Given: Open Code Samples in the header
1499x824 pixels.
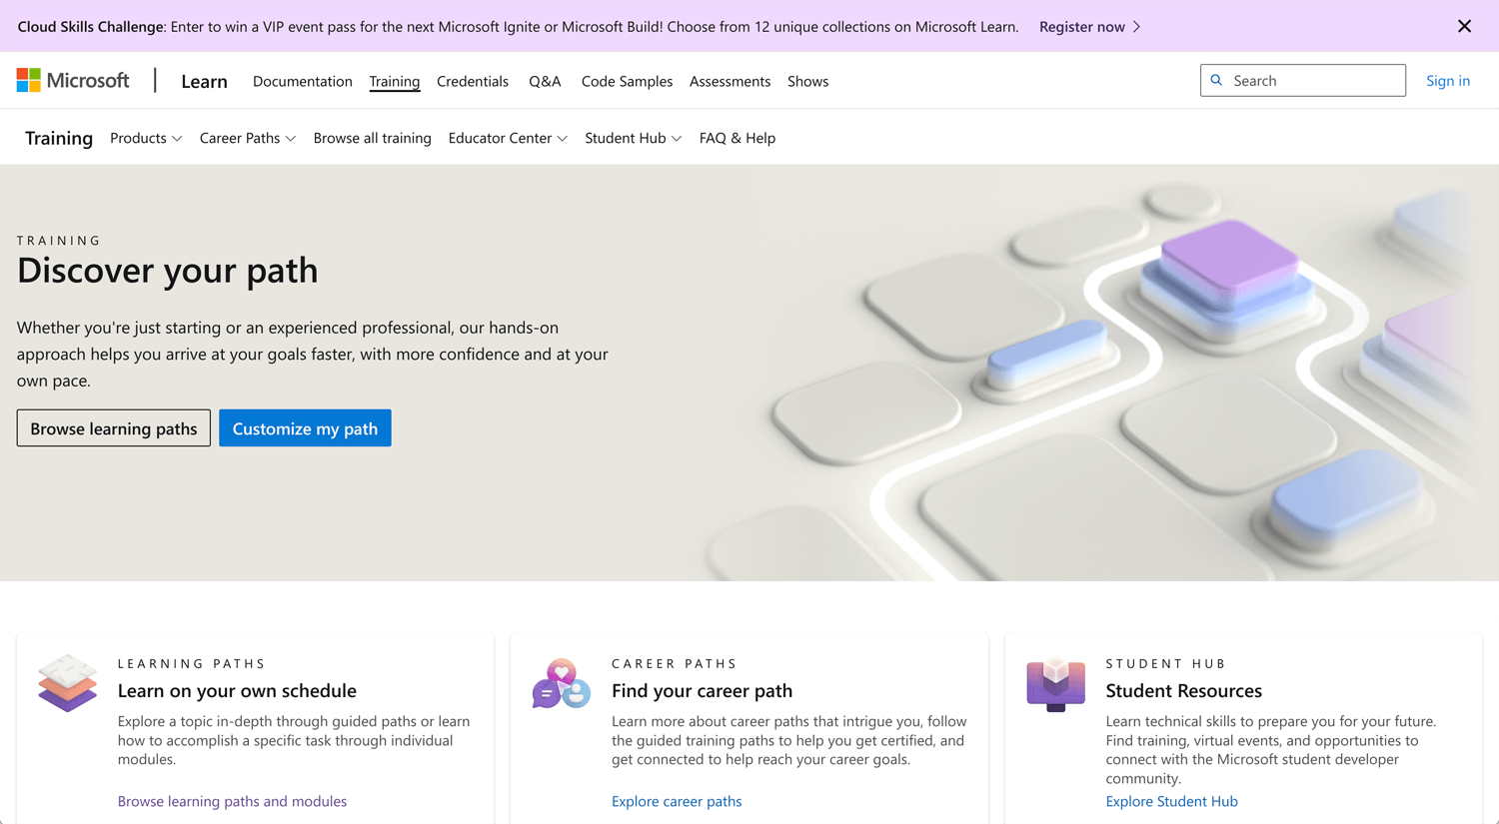Looking at the screenshot, I should [x=627, y=81].
